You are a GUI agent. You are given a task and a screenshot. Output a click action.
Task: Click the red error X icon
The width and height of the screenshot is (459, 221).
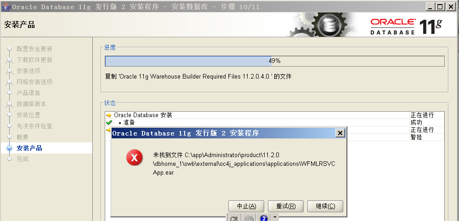point(134,158)
